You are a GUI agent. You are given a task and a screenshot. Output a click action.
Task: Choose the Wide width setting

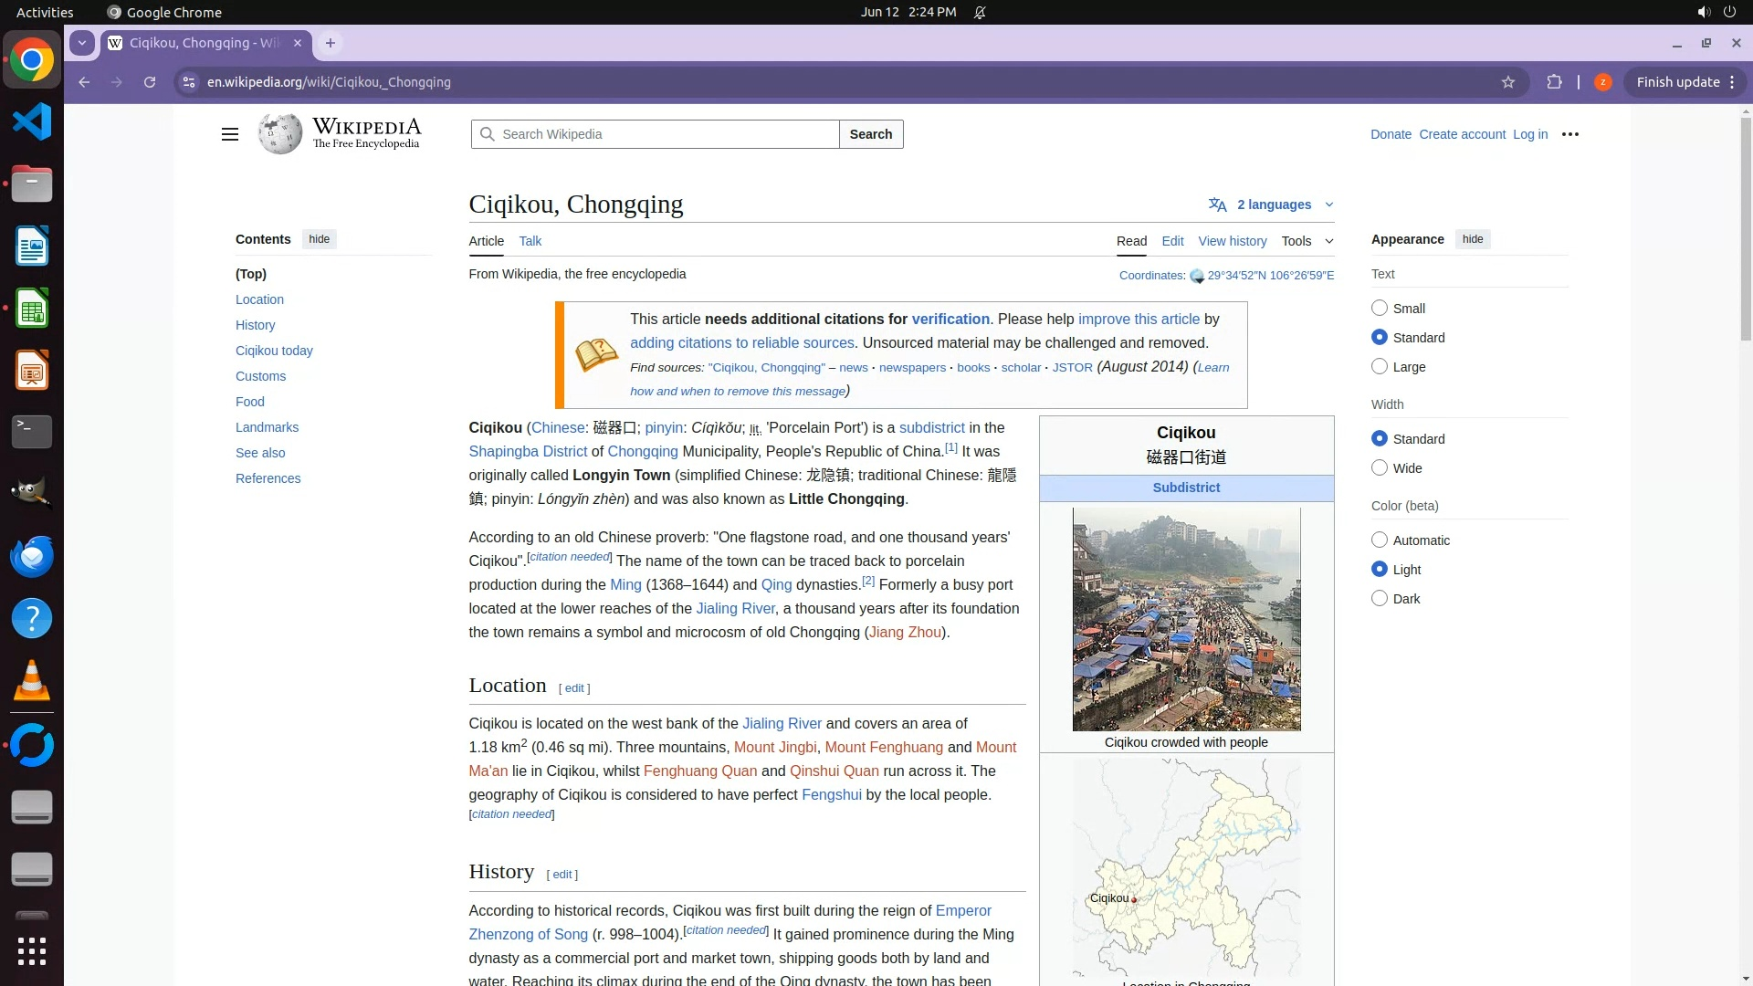tap(1380, 467)
